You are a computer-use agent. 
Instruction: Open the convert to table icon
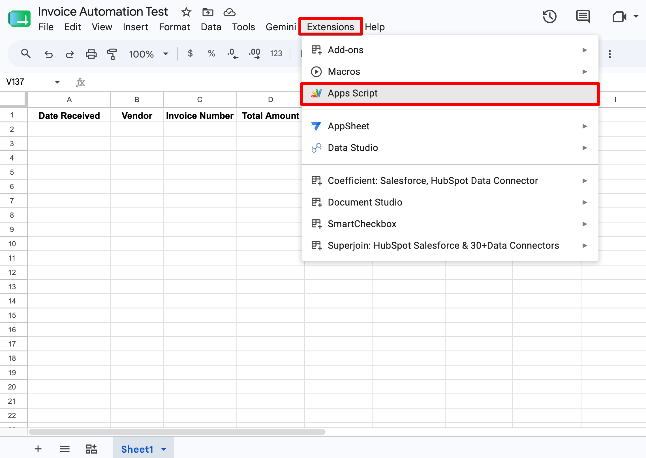coord(91,449)
